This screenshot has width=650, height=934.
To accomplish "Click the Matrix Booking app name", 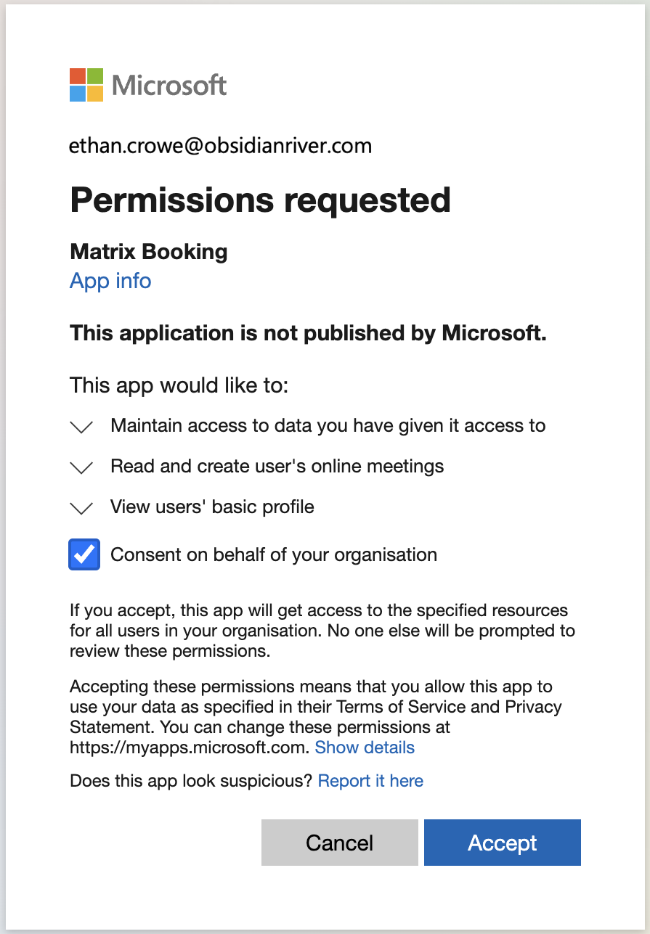I will [x=148, y=252].
